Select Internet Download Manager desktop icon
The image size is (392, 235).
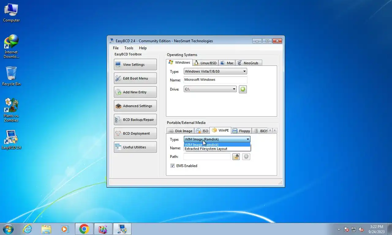11,47
